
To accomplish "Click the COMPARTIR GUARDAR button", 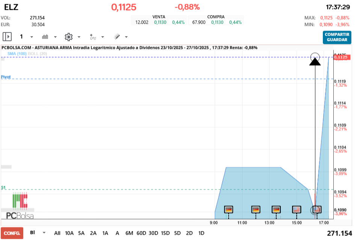I will coord(337,37).
